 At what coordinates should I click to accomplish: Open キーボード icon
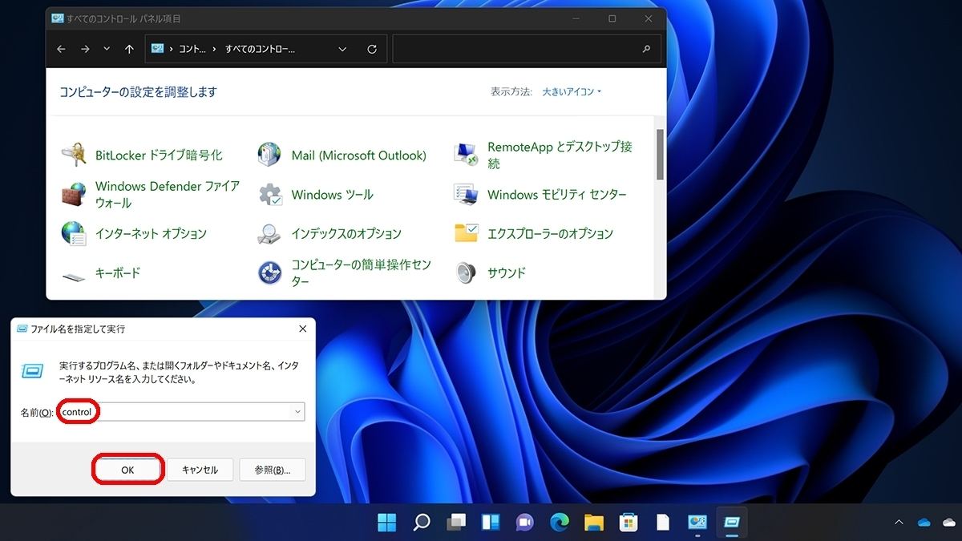click(x=75, y=275)
